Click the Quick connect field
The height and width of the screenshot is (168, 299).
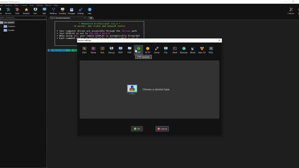click(x=23, y=18)
